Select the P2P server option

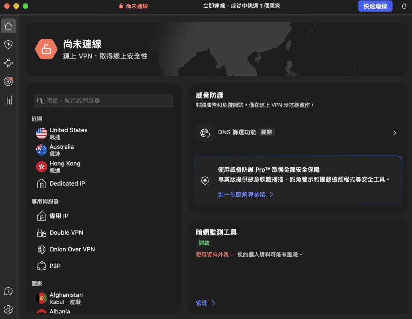(55, 266)
